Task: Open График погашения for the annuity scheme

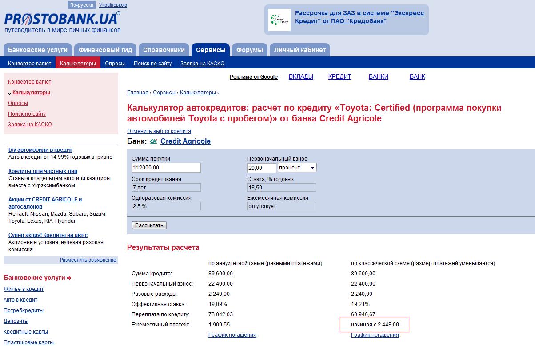Action: pos(232,335)
